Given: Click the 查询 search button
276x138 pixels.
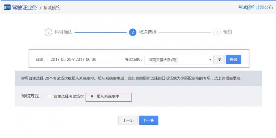Looking at the screenshot, I should click(234, 59).
